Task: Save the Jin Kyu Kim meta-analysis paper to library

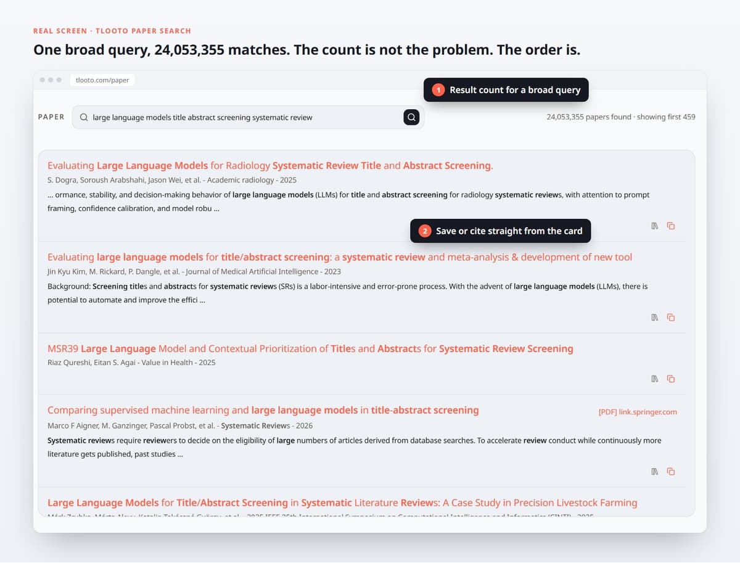Action: tap(655, 318)
